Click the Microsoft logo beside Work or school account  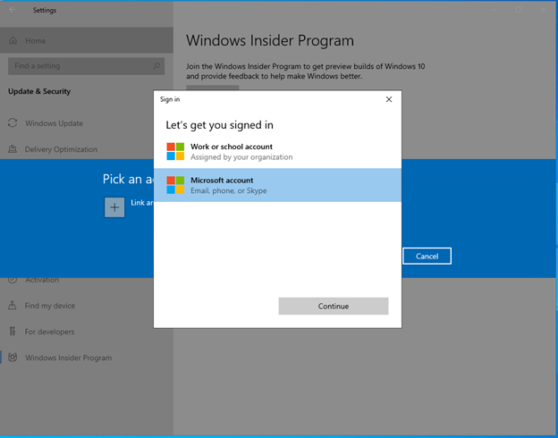[x=175, y=152]
